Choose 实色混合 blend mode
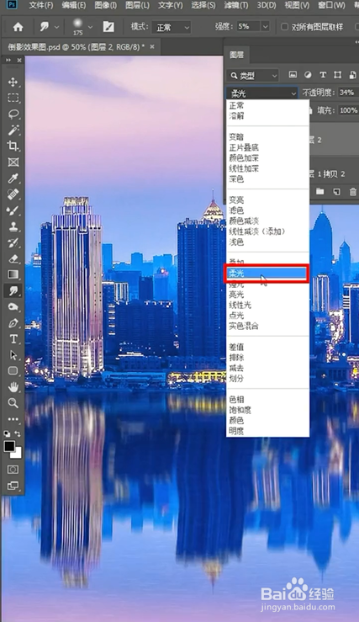The image size is (359, 622). tap(244, 326)
